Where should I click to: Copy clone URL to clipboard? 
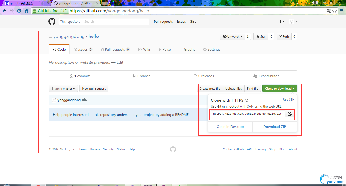(x=290, y=114)
